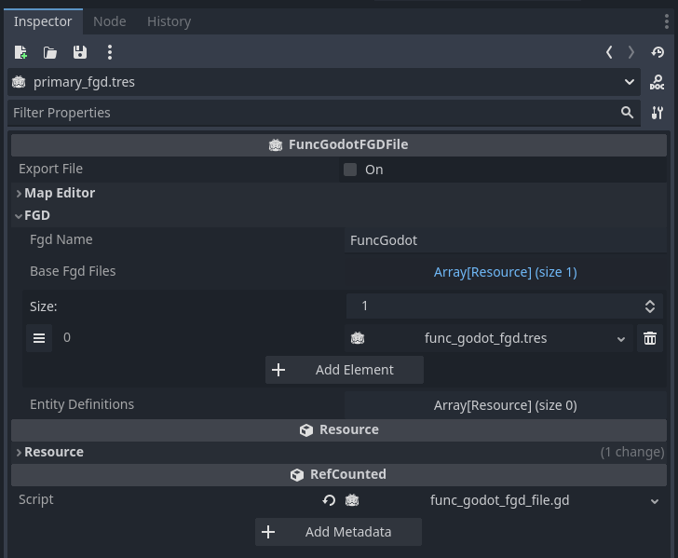Viewport: 678px width, 558px height.
Task: Adjust the array Size stepper arrows
Action: pos(650,306)
